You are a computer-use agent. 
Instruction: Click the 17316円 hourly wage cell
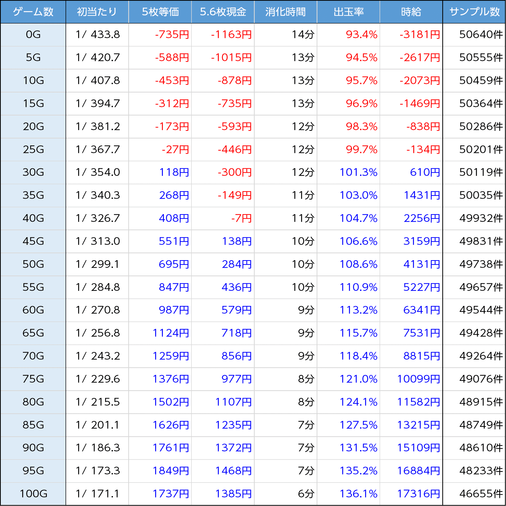[x=418, y=494]
